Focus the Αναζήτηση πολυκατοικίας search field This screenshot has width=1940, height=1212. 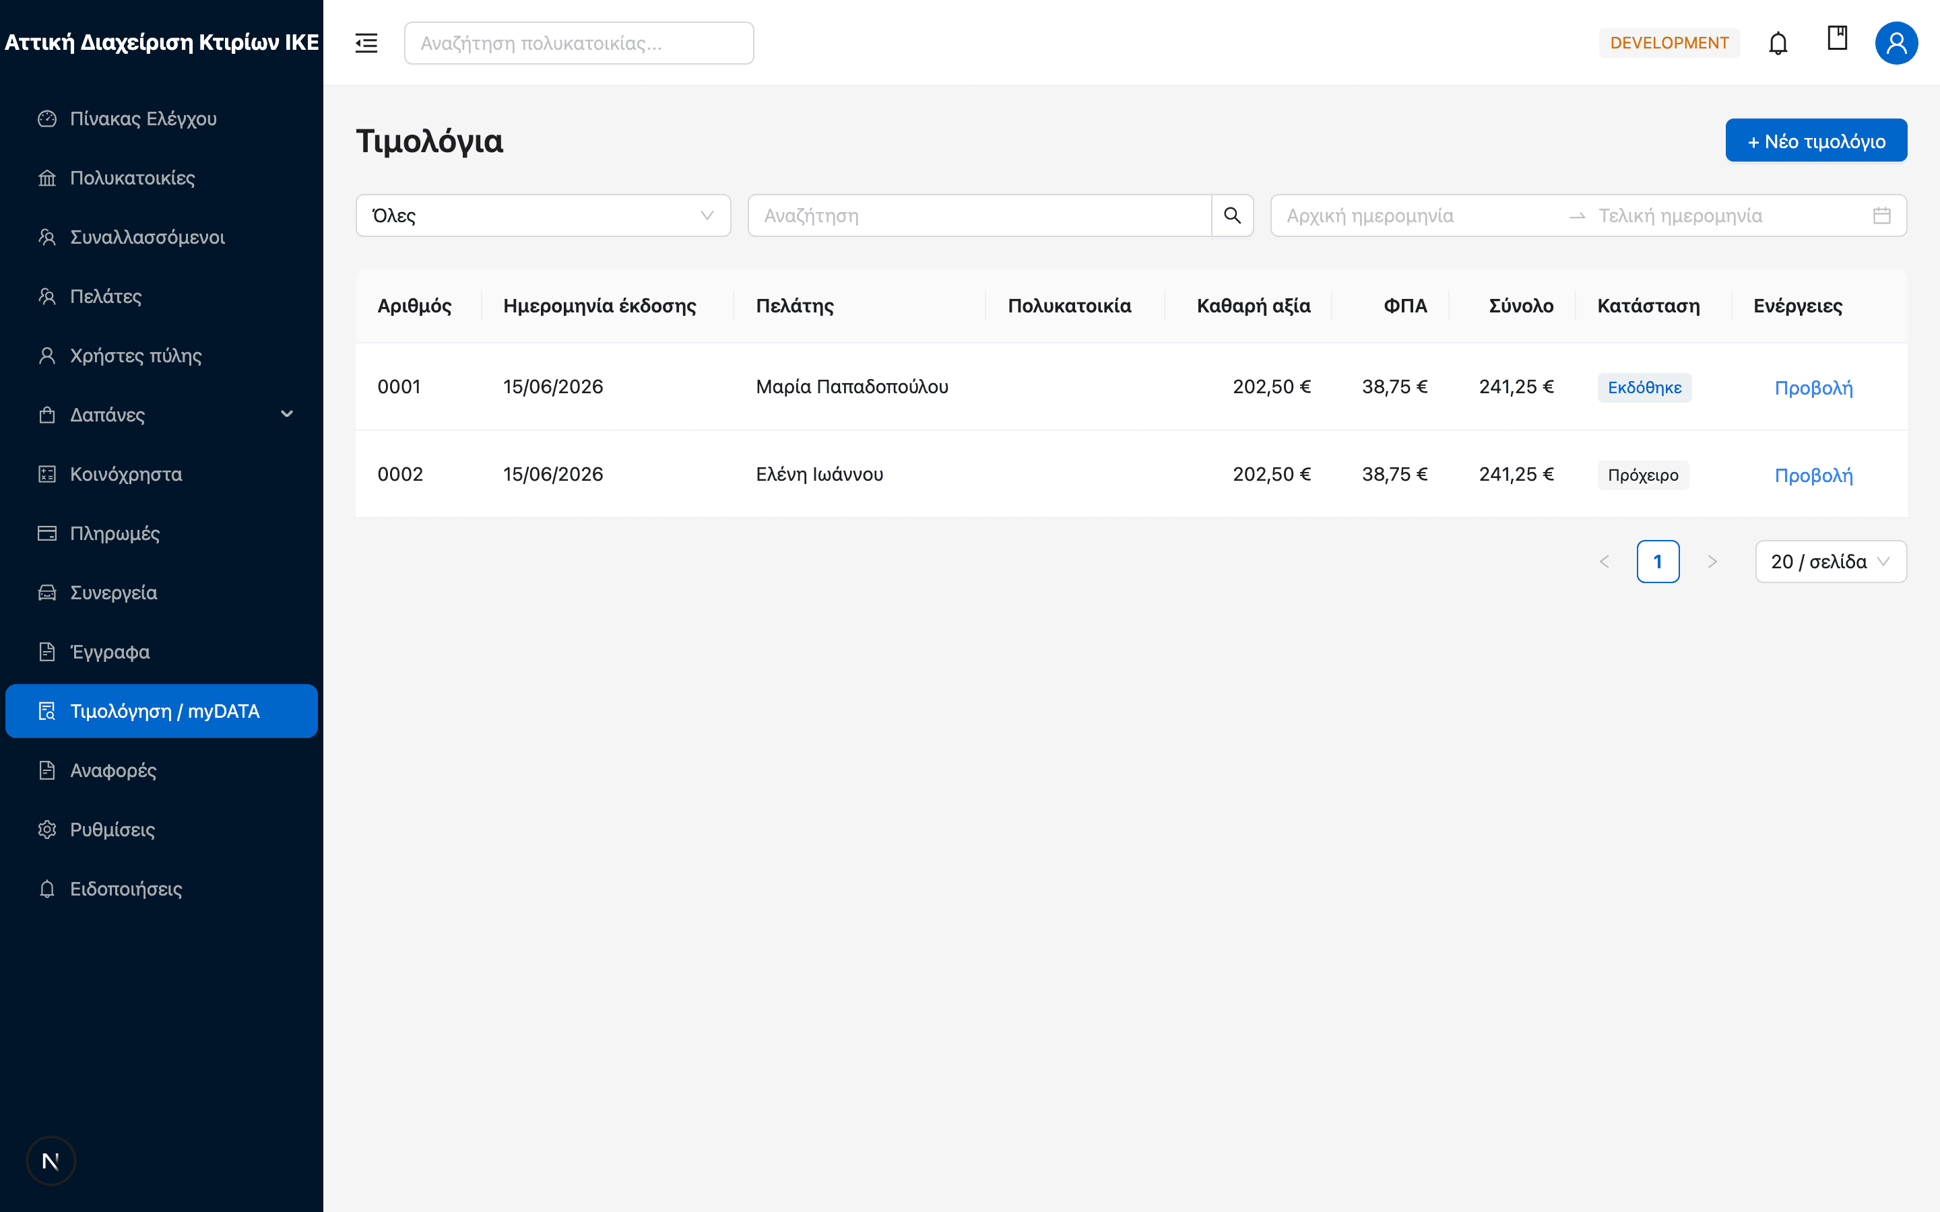pos(579,43)
